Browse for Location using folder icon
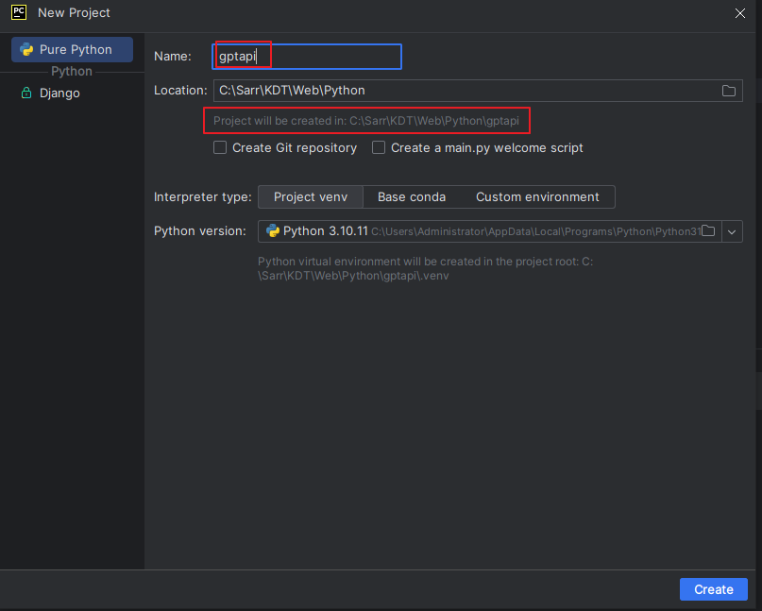This screenshot has height=611, width=762. coord(728,91)
